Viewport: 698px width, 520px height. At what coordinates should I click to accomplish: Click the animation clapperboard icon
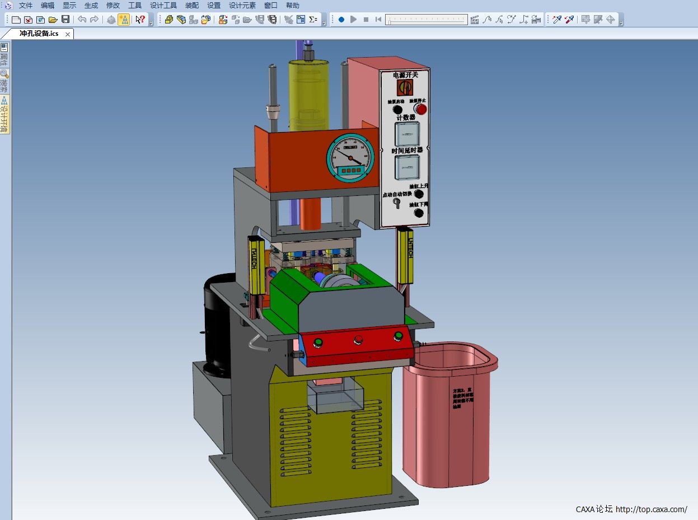(x=475, y=20)
